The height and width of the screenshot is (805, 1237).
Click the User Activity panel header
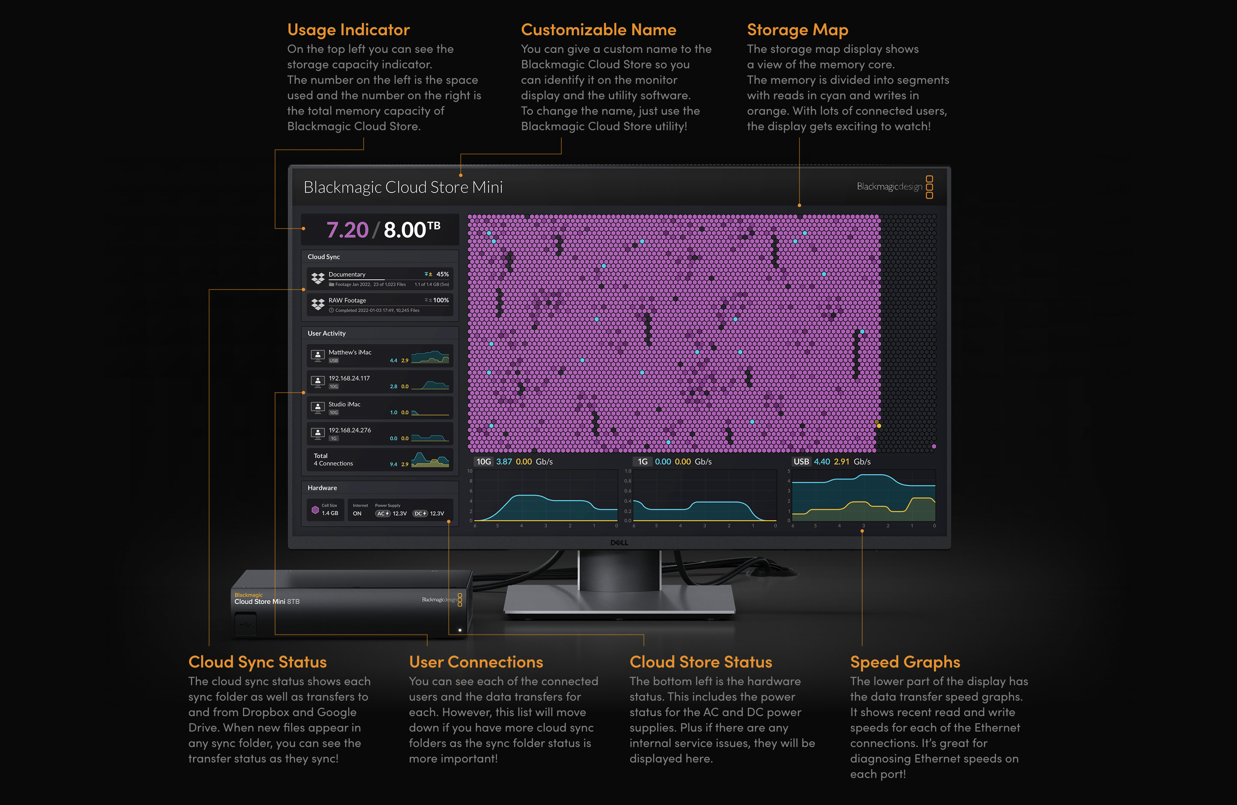[380, 333]
